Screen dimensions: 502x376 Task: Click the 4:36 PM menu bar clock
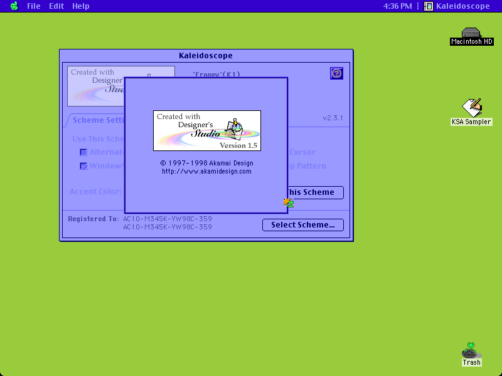(x=397, y=6)
